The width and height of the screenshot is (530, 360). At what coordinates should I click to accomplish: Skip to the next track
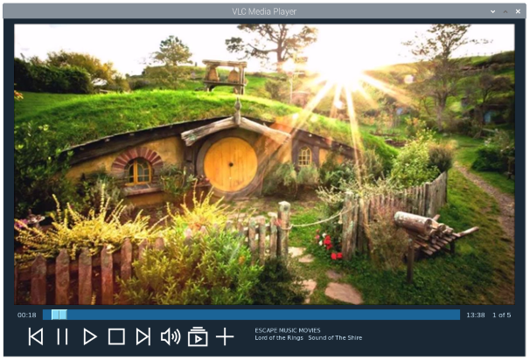point(143,336)
